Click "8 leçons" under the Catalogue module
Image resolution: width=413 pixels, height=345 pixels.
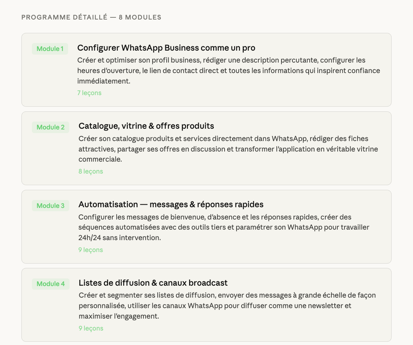91,171
